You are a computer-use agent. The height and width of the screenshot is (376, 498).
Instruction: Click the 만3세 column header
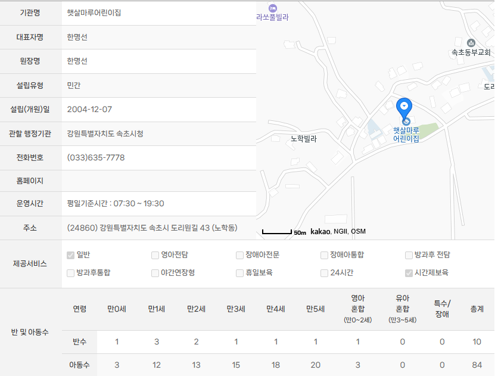click(236, 309)
